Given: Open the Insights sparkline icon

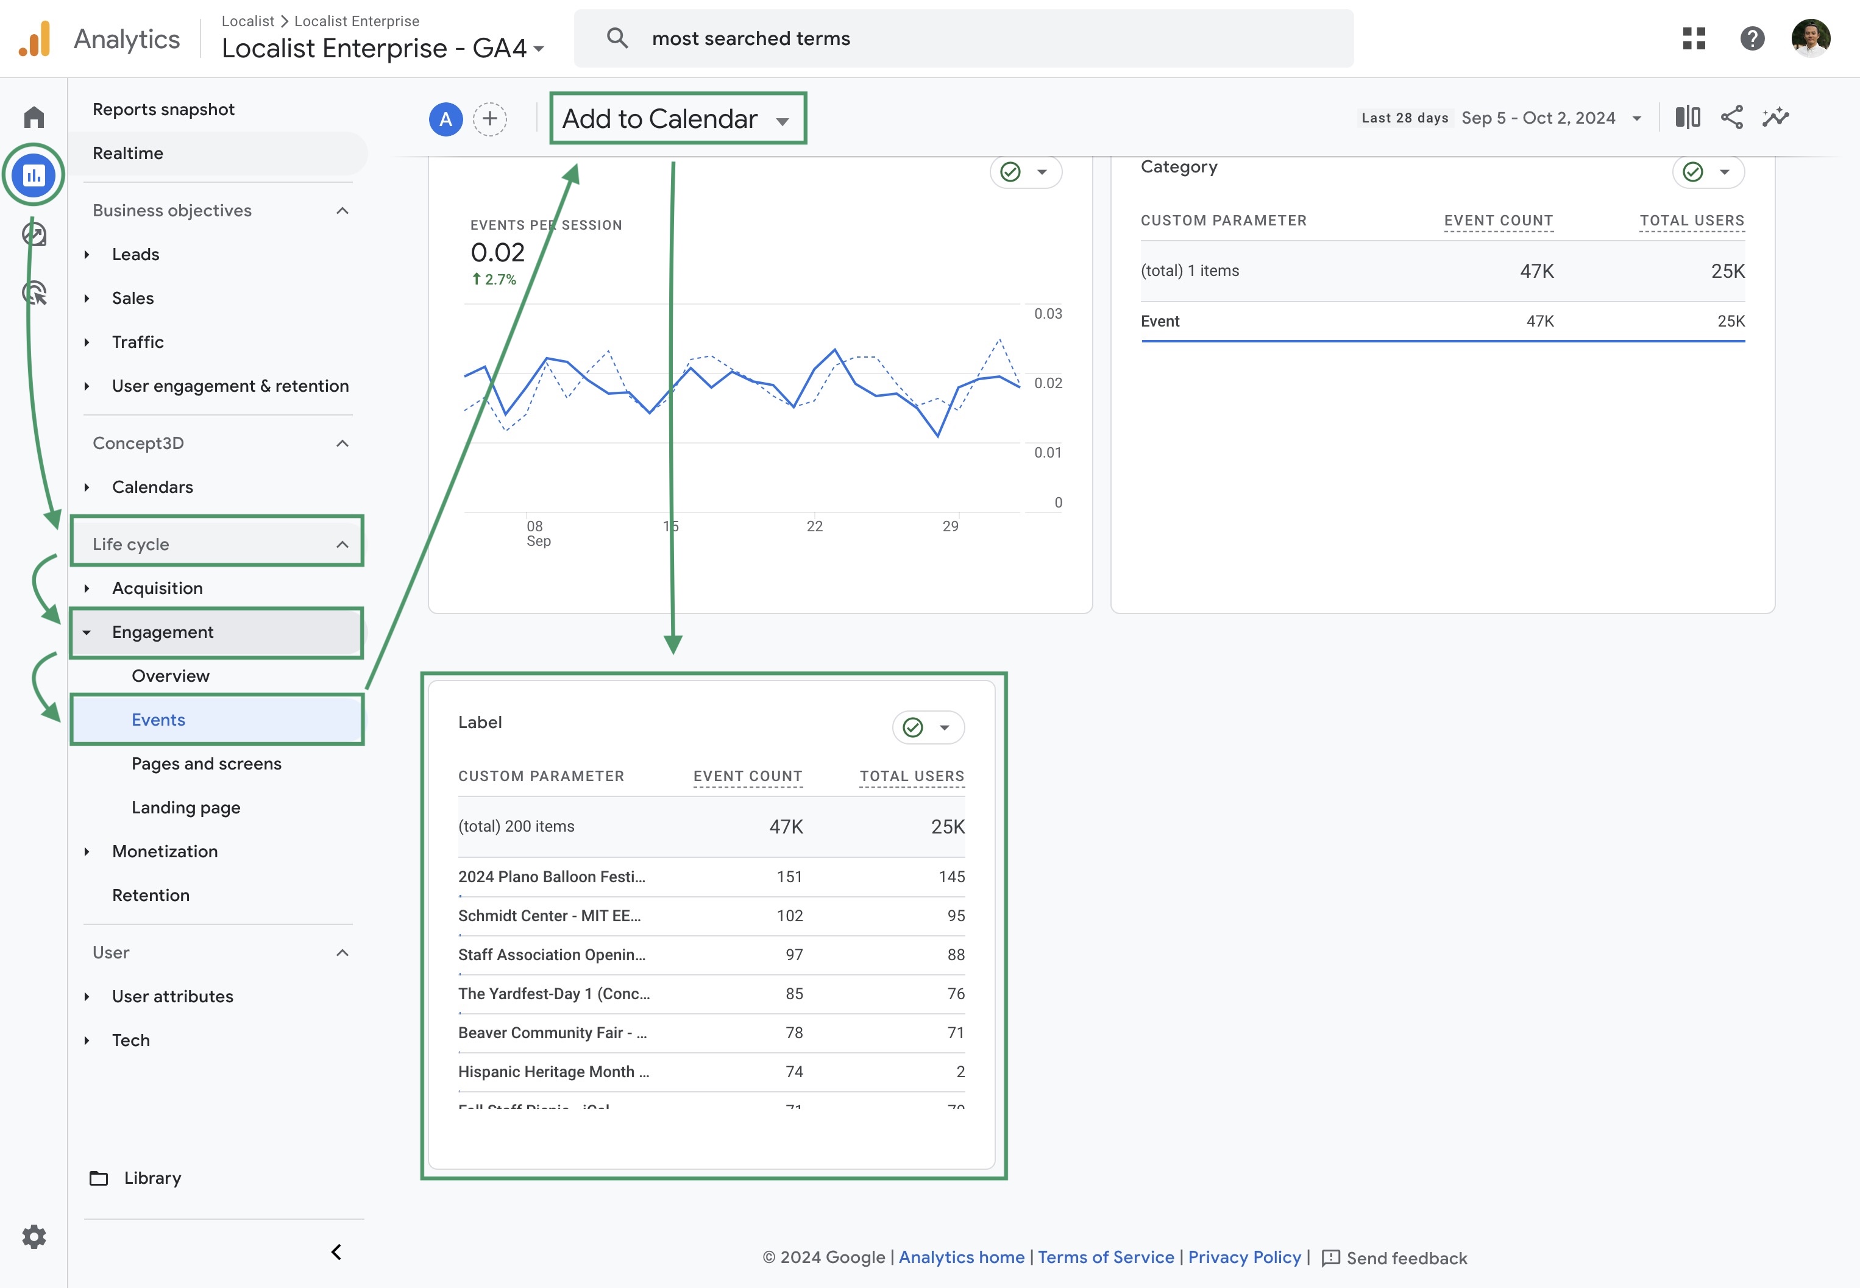Looking at the screenshot, I should [1775, 117].
